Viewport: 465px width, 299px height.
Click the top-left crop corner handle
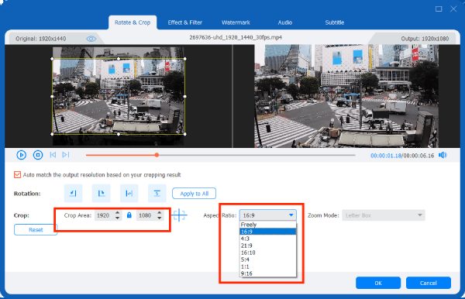53,59
